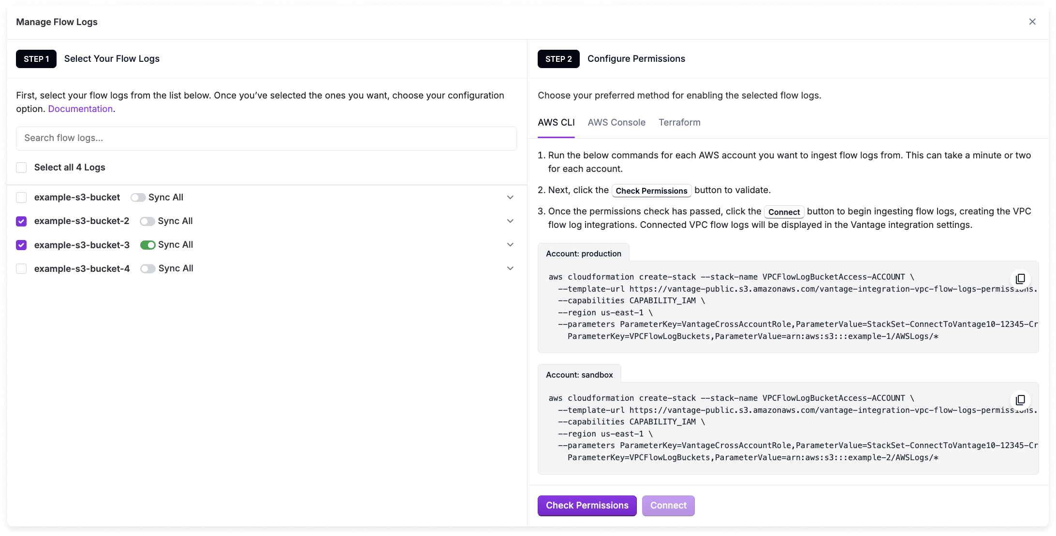Viewport: 1056px width, 536px height.
Task: Click the example-s3-bucket-4 name
Action: (x=82, y=268)
